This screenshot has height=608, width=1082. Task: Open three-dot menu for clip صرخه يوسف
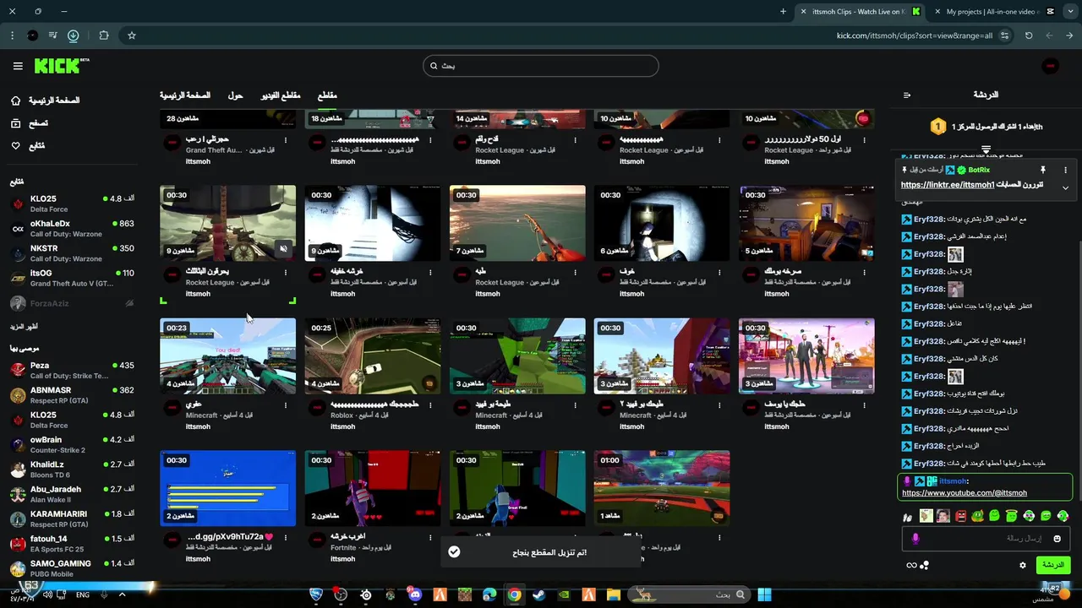pyautogui.click(x=864, y=272)
